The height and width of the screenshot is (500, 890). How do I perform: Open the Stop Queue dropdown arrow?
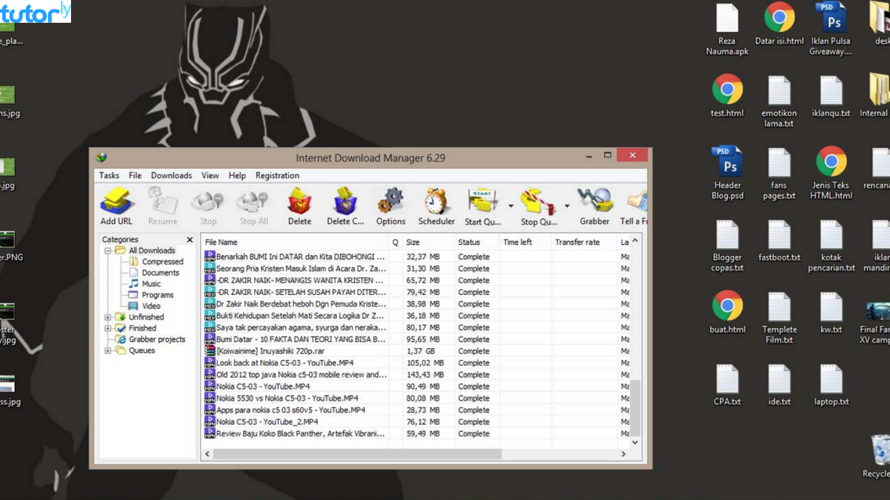click(x=567, y=206)
